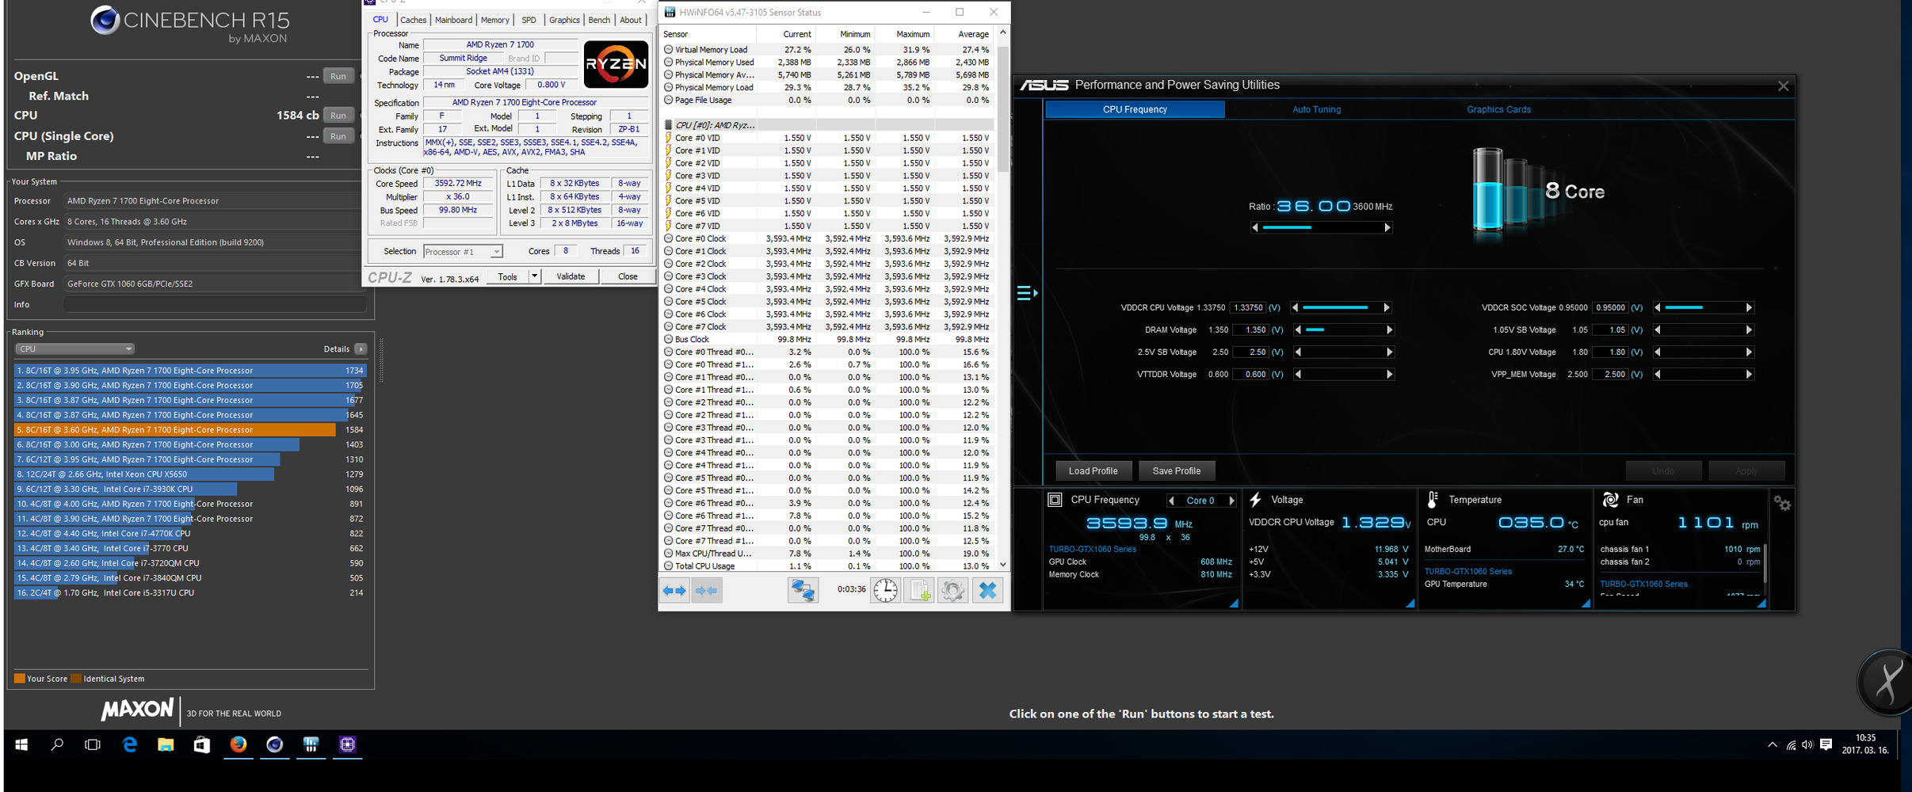
Task: Click the Cinebench R15 logo sphere
Action: [x=105, y=20]
